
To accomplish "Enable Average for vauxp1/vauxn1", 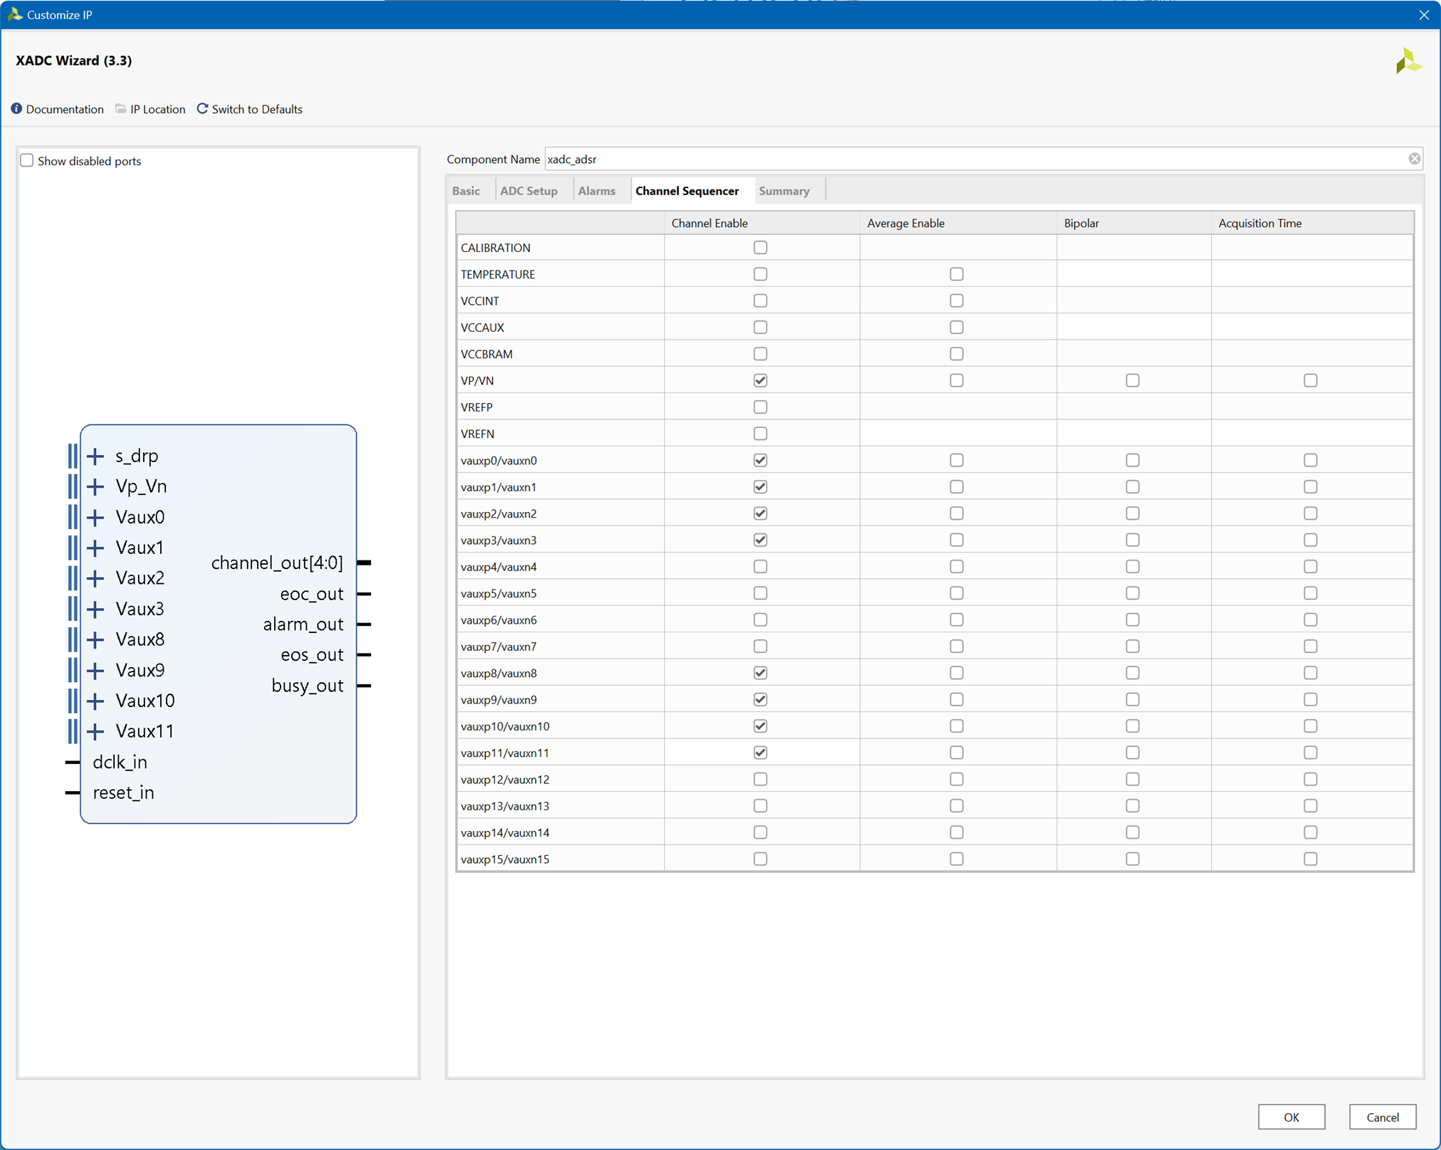I will click(x=956, y=487).
